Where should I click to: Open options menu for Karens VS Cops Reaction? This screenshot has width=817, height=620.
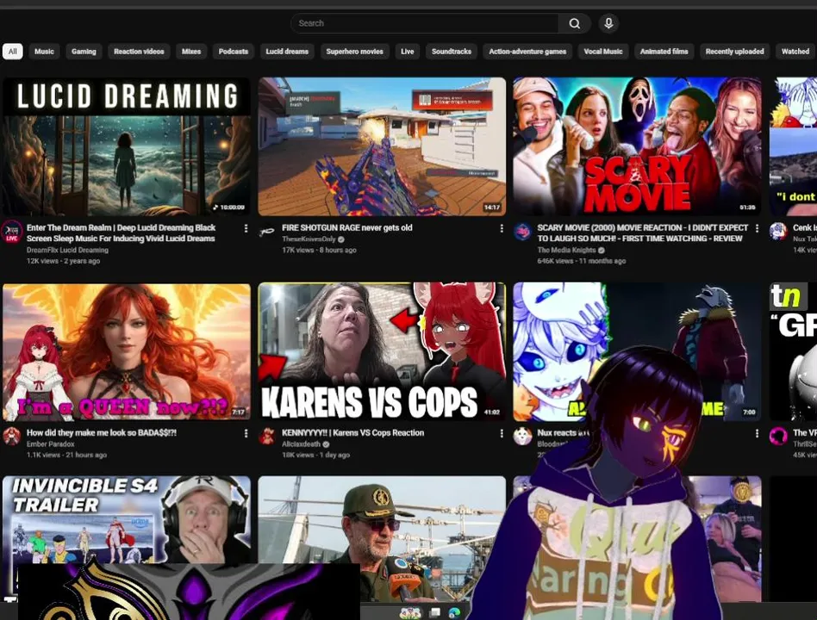pyautogui.click(x=502, y=433)
